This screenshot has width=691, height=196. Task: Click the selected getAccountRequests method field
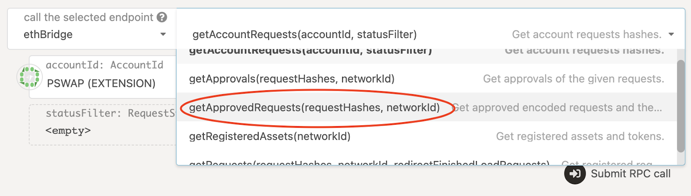(x=431, y=34)
